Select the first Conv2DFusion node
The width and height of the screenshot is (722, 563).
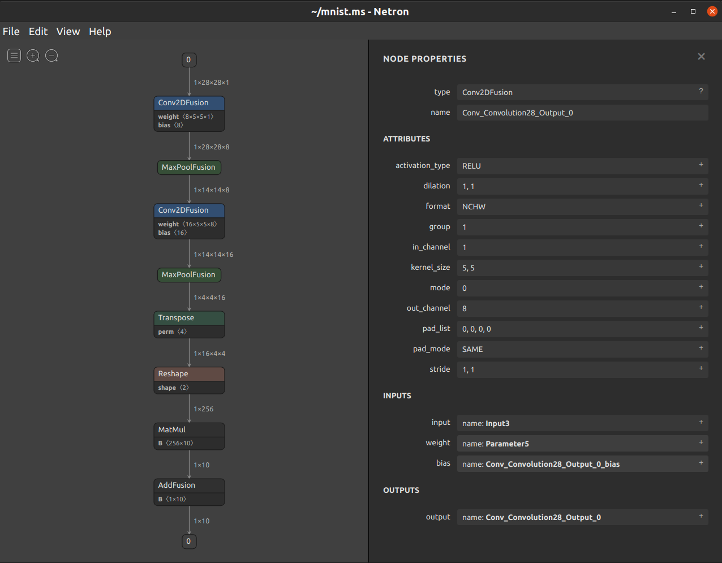pos(189,103)
